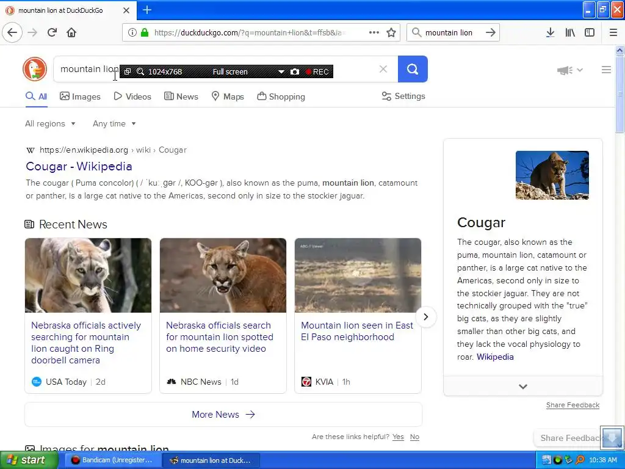Reload the page with the refresh icon
Viewport: 625px width, 469px height.
(x=52, y=33)
